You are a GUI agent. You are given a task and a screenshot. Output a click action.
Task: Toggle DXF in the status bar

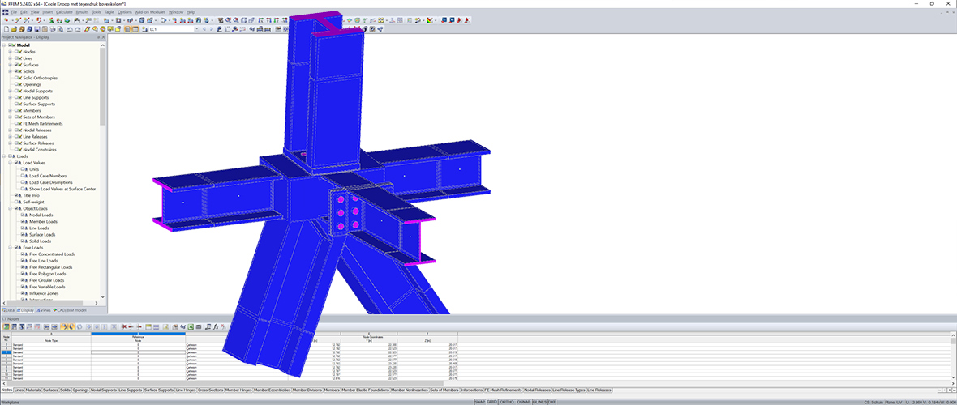pos(551,402)
